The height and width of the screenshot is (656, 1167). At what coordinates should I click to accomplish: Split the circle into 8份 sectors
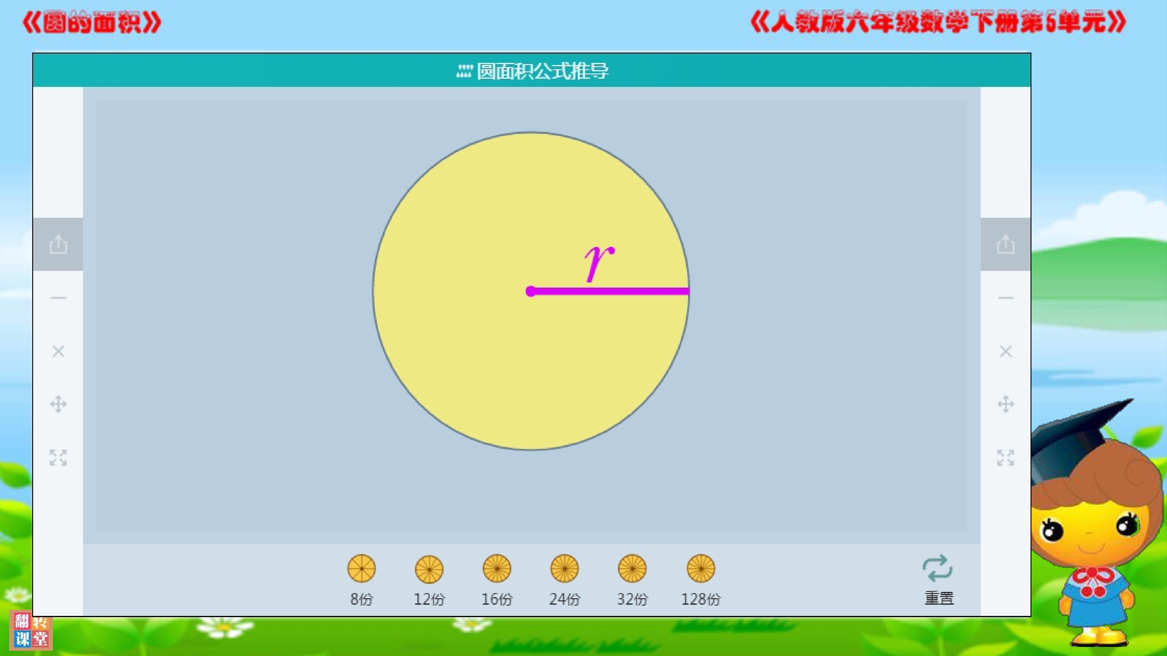[x=362, y=580]
